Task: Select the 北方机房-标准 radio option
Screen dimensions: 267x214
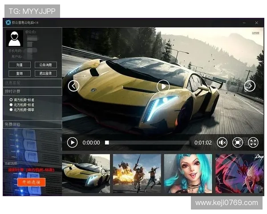Action: pyautogui.click(x=11, y=105)
